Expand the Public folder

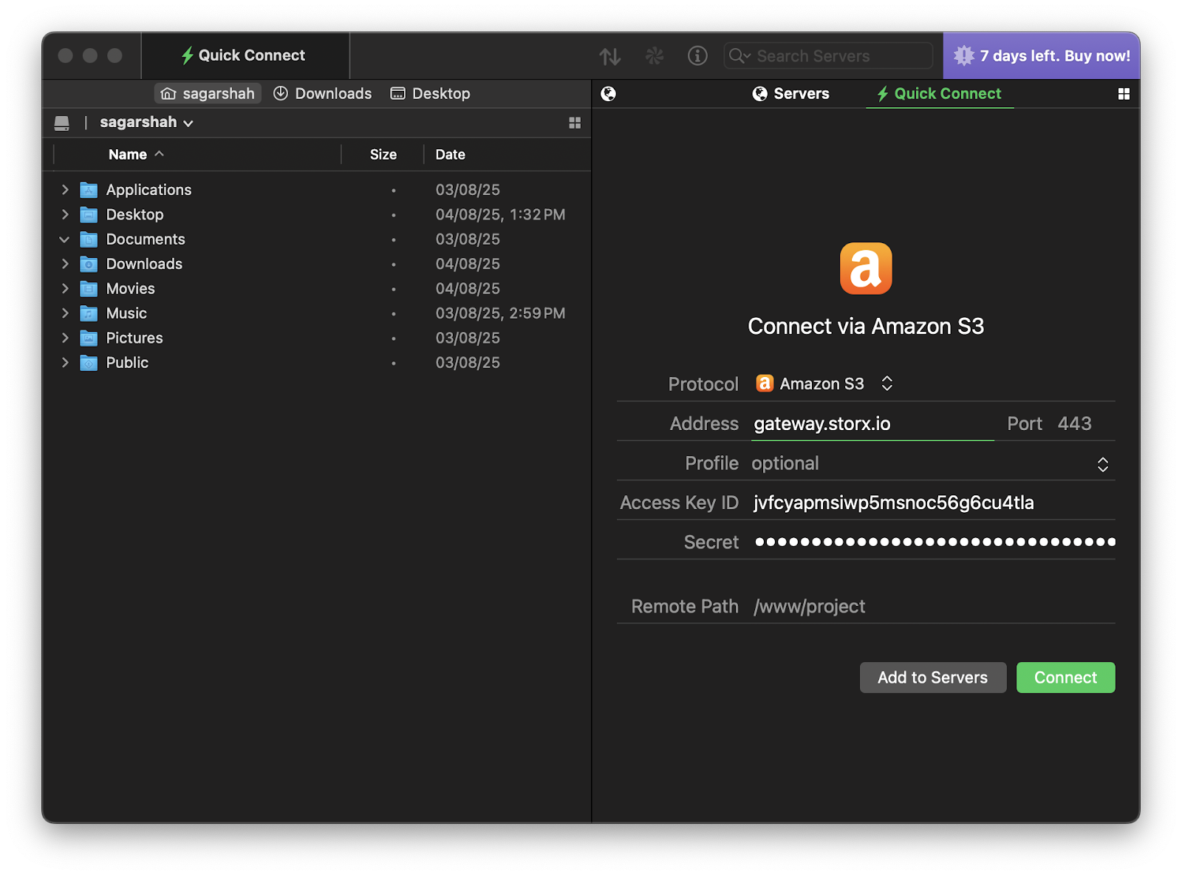(65, 362)
